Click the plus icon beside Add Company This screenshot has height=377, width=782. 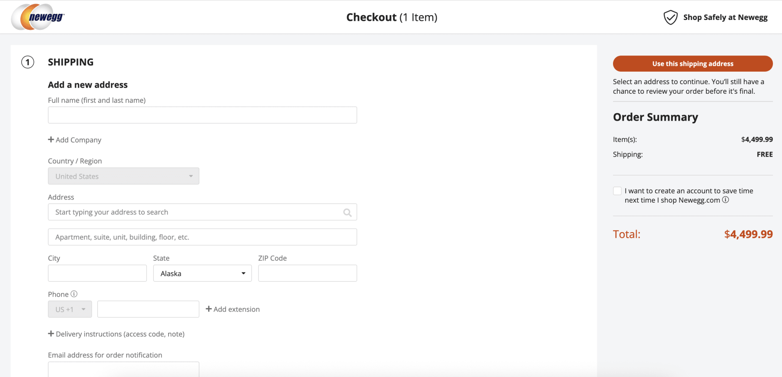click(x=51, y=140)
